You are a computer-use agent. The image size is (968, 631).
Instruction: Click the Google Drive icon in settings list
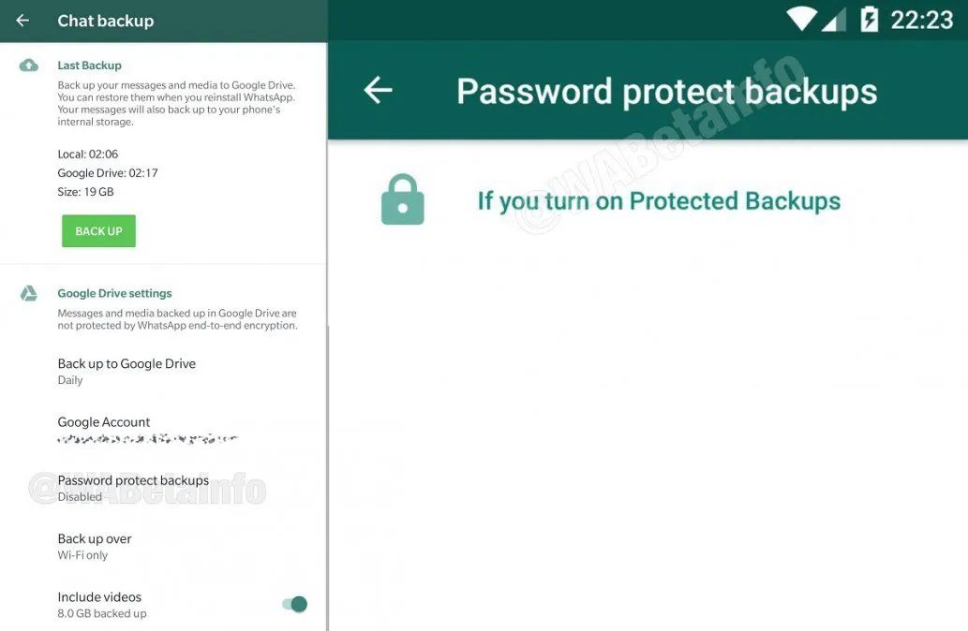pos(28,292)
